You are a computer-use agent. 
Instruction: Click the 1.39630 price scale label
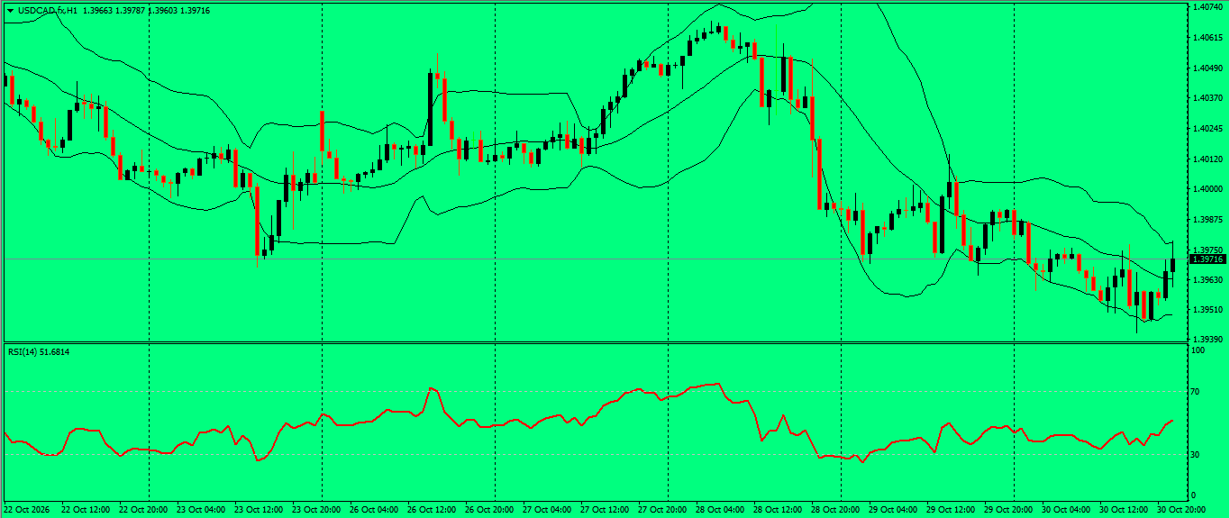tap(1207, 279)
